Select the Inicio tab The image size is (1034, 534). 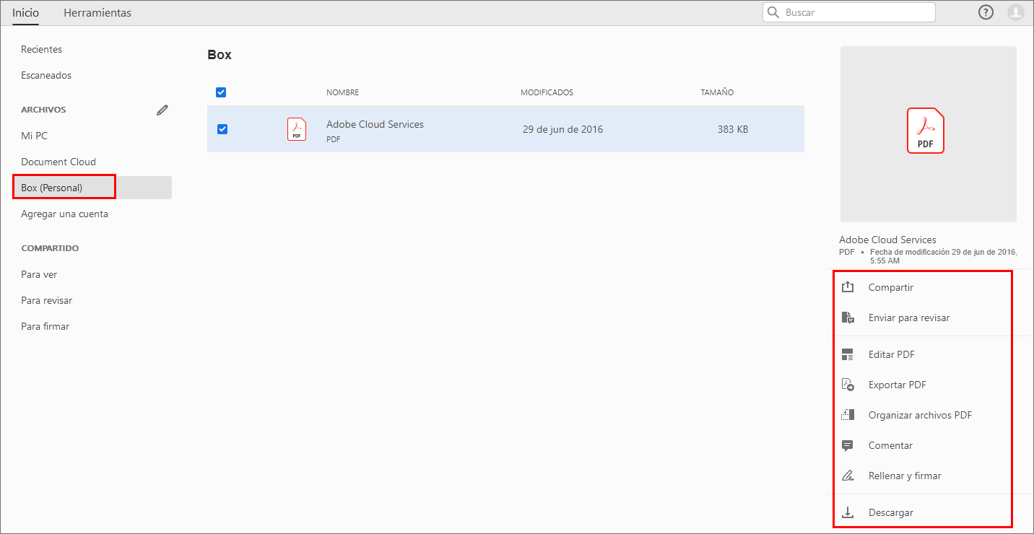click(25, 12)
